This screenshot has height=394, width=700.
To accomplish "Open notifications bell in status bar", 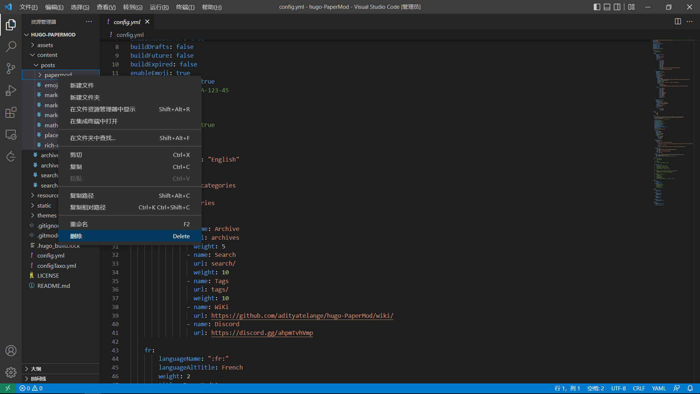I will (690, 388).
